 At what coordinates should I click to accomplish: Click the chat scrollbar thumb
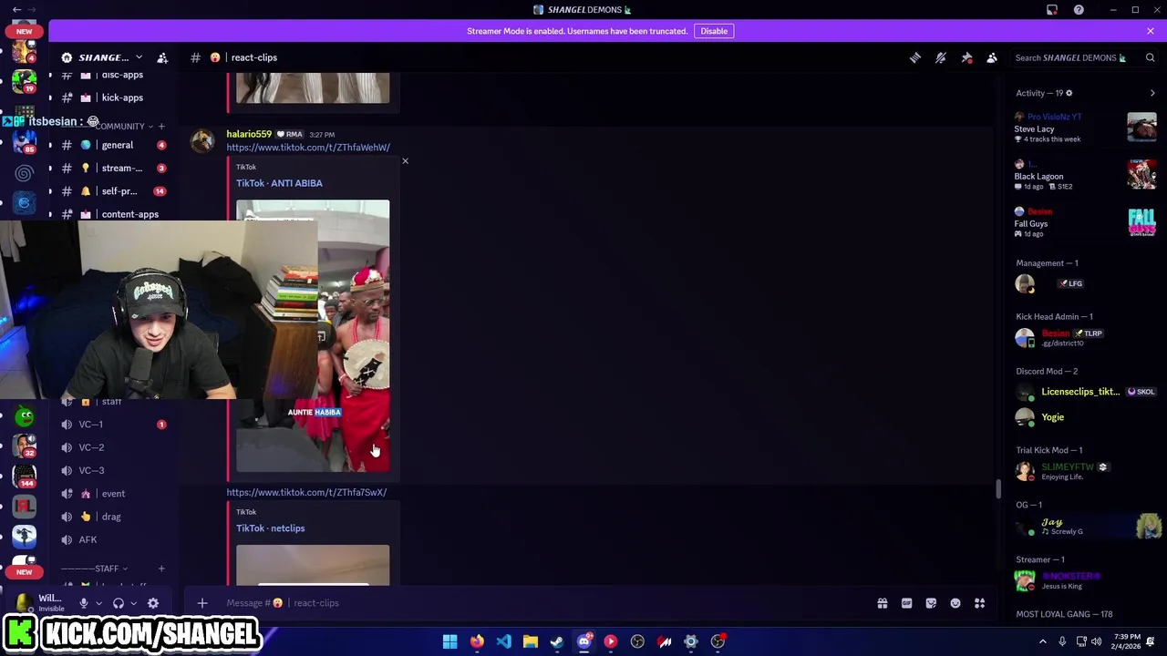click(x=998, y=489)
